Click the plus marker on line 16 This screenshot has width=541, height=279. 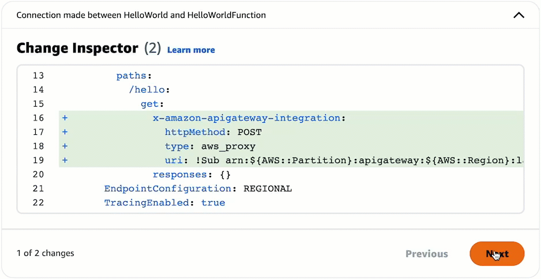[x=65, y=118]
